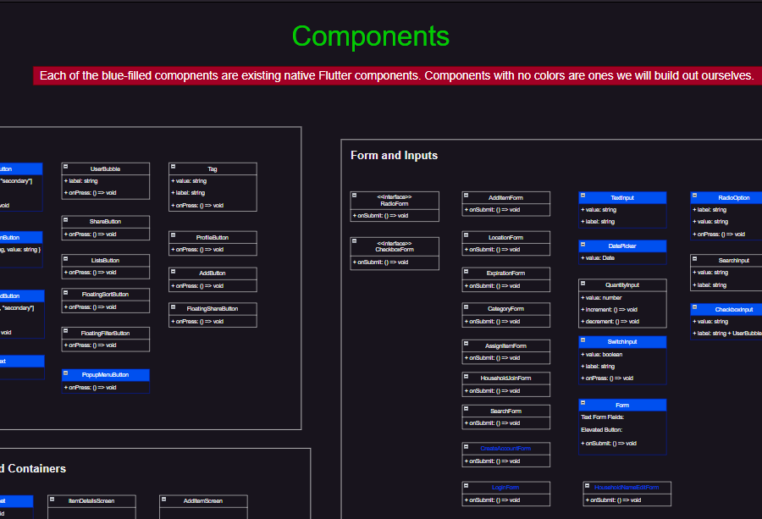Collapse the PopupMenuButton class box

(68, 374)
